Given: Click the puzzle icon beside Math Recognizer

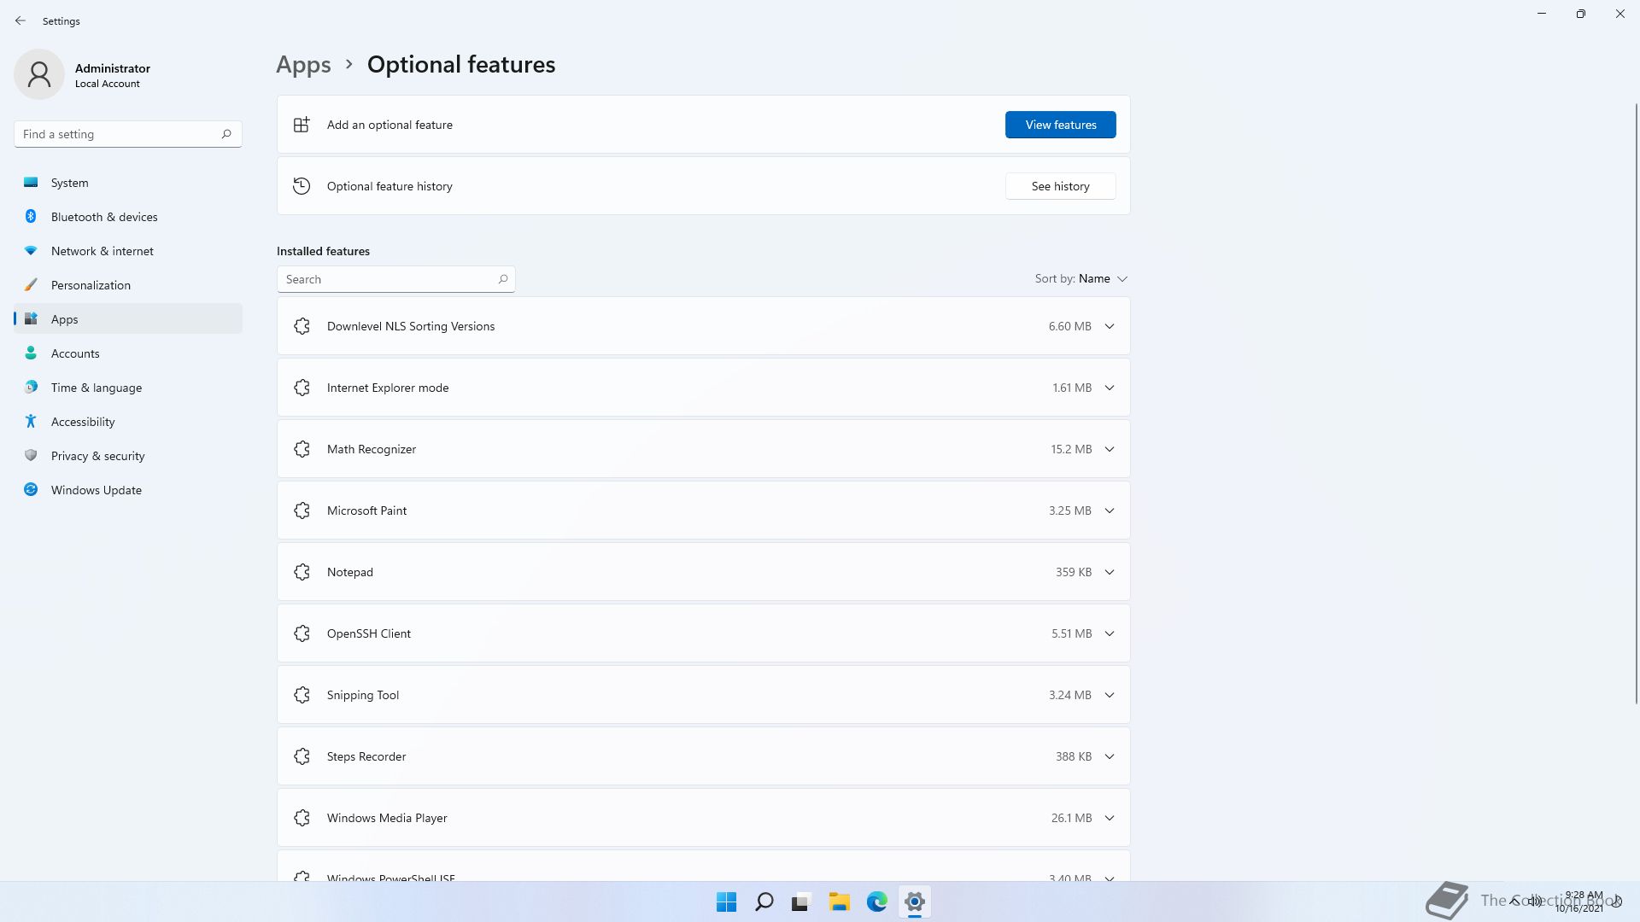Looking at the screenshot, I should pos(302,449).
